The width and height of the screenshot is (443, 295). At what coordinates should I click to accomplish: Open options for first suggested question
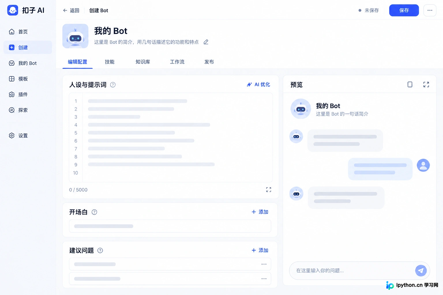click(264, 264)
